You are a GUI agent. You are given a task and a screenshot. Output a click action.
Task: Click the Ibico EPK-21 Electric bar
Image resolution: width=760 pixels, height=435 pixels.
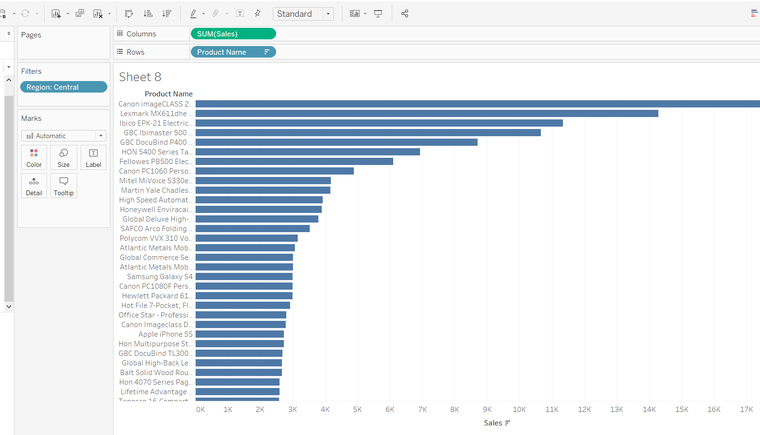click(x=379, y=123)
